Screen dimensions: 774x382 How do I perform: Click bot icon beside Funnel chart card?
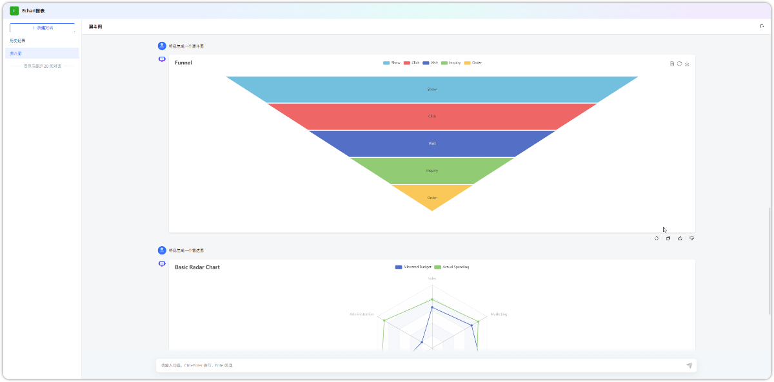162,59
